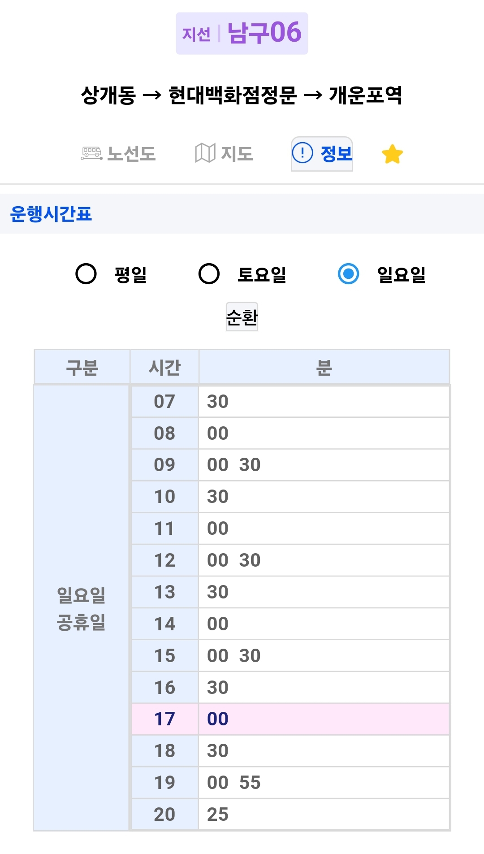Select the 토요일 radio button

[x=209, y=273]
